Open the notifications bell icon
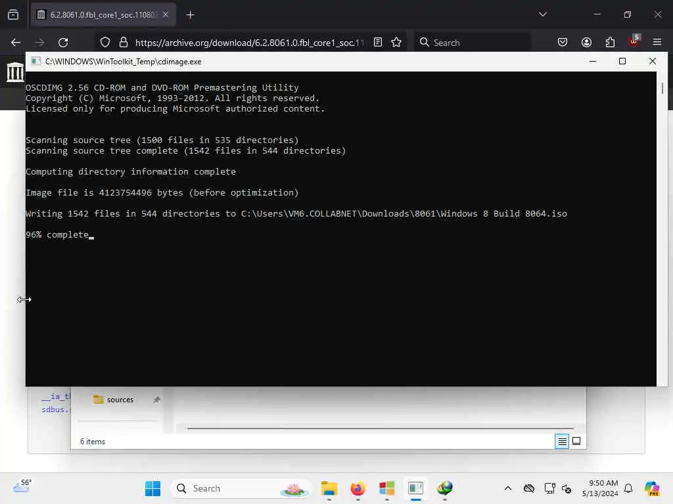Screen dimensions: 673x504 628,488
